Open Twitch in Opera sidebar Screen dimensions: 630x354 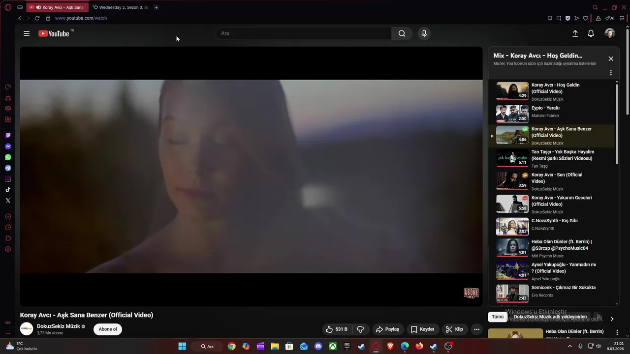8,135
